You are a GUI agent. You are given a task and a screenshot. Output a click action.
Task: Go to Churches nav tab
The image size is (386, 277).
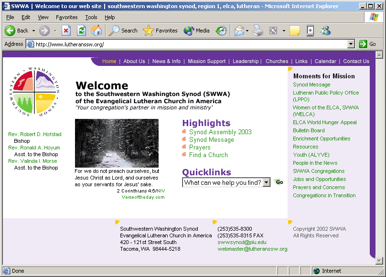pos(277,61)
